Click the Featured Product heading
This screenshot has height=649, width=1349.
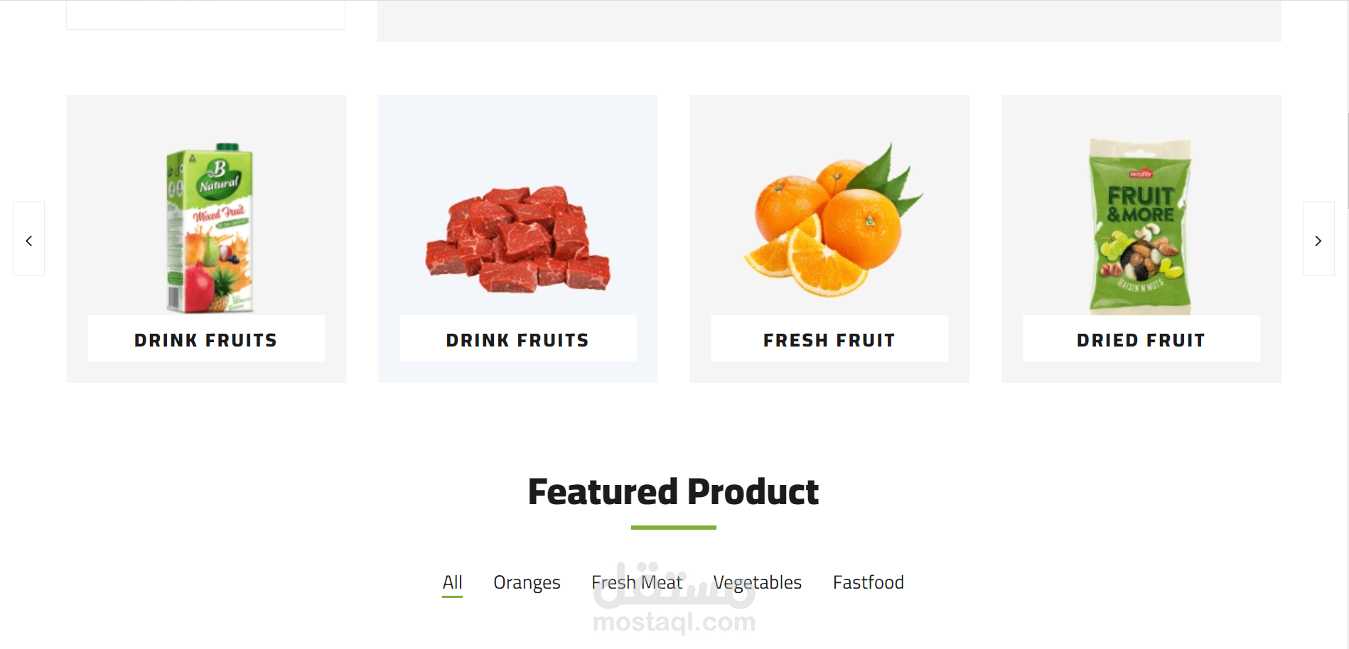tap(673, 491)
